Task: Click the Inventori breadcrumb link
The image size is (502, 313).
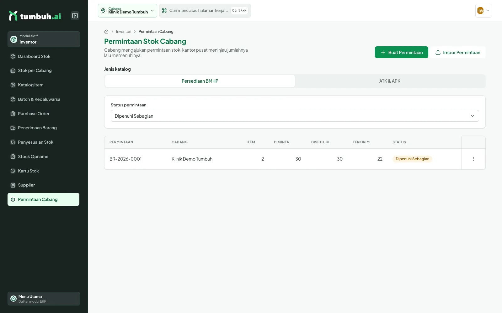Action: (x=124, y=32)
